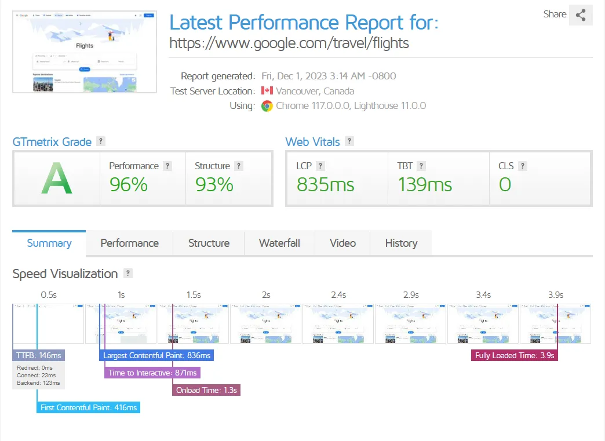Click the Share text label
The image size is (605, 441).
pos(555,14)
